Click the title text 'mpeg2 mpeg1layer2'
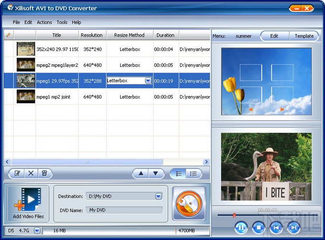This screenshot has width=325, height=240. [57, 65]
